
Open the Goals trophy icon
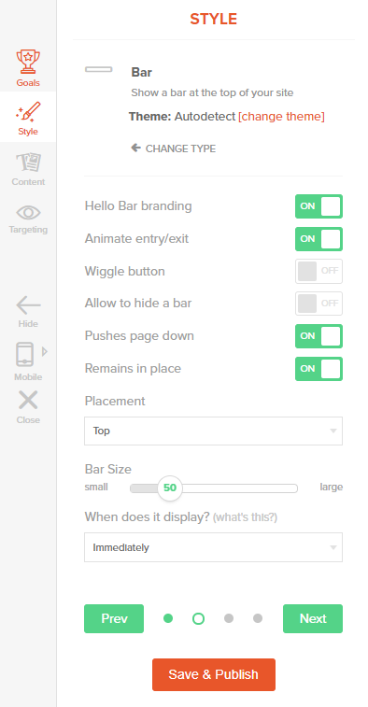point(28,62)
